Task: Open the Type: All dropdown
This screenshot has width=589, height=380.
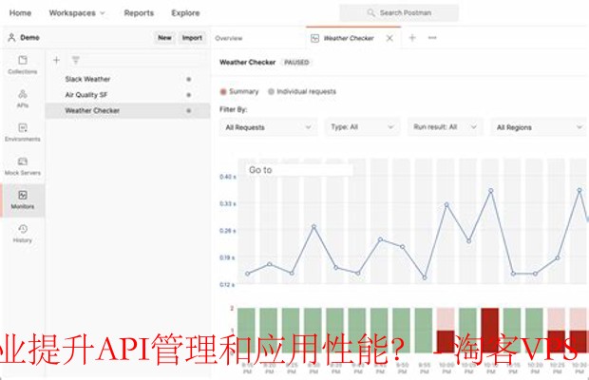Action: 362,127
